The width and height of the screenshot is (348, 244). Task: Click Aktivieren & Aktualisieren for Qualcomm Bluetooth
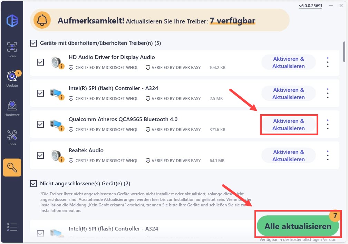point(289,125)
